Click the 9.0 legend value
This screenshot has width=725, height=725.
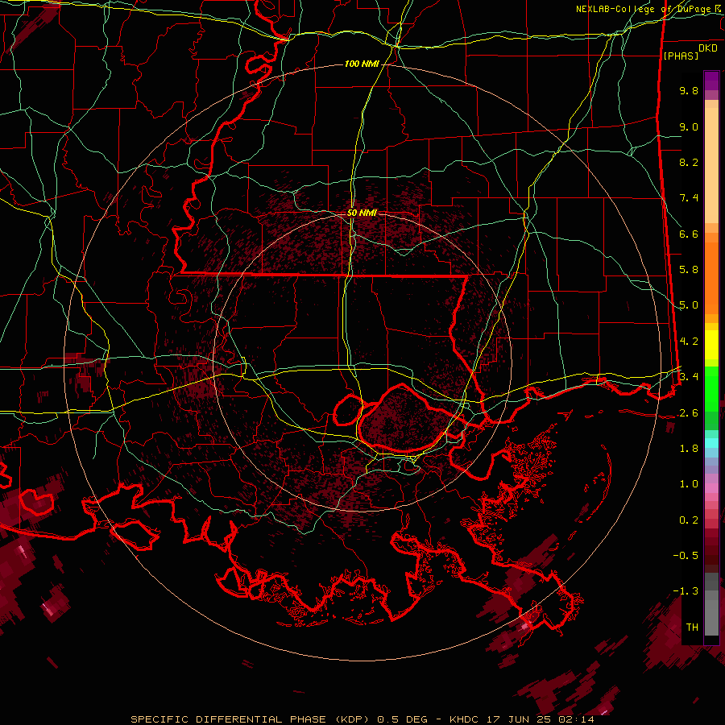[x=689, y=126]
